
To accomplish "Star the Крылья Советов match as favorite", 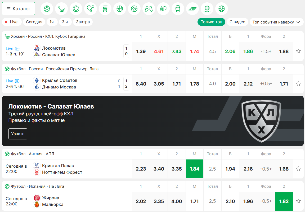I will [298, 84].
